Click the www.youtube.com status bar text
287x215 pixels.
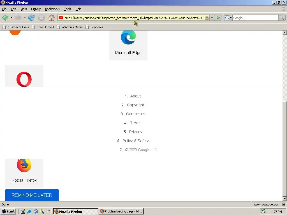coord(266,204)
